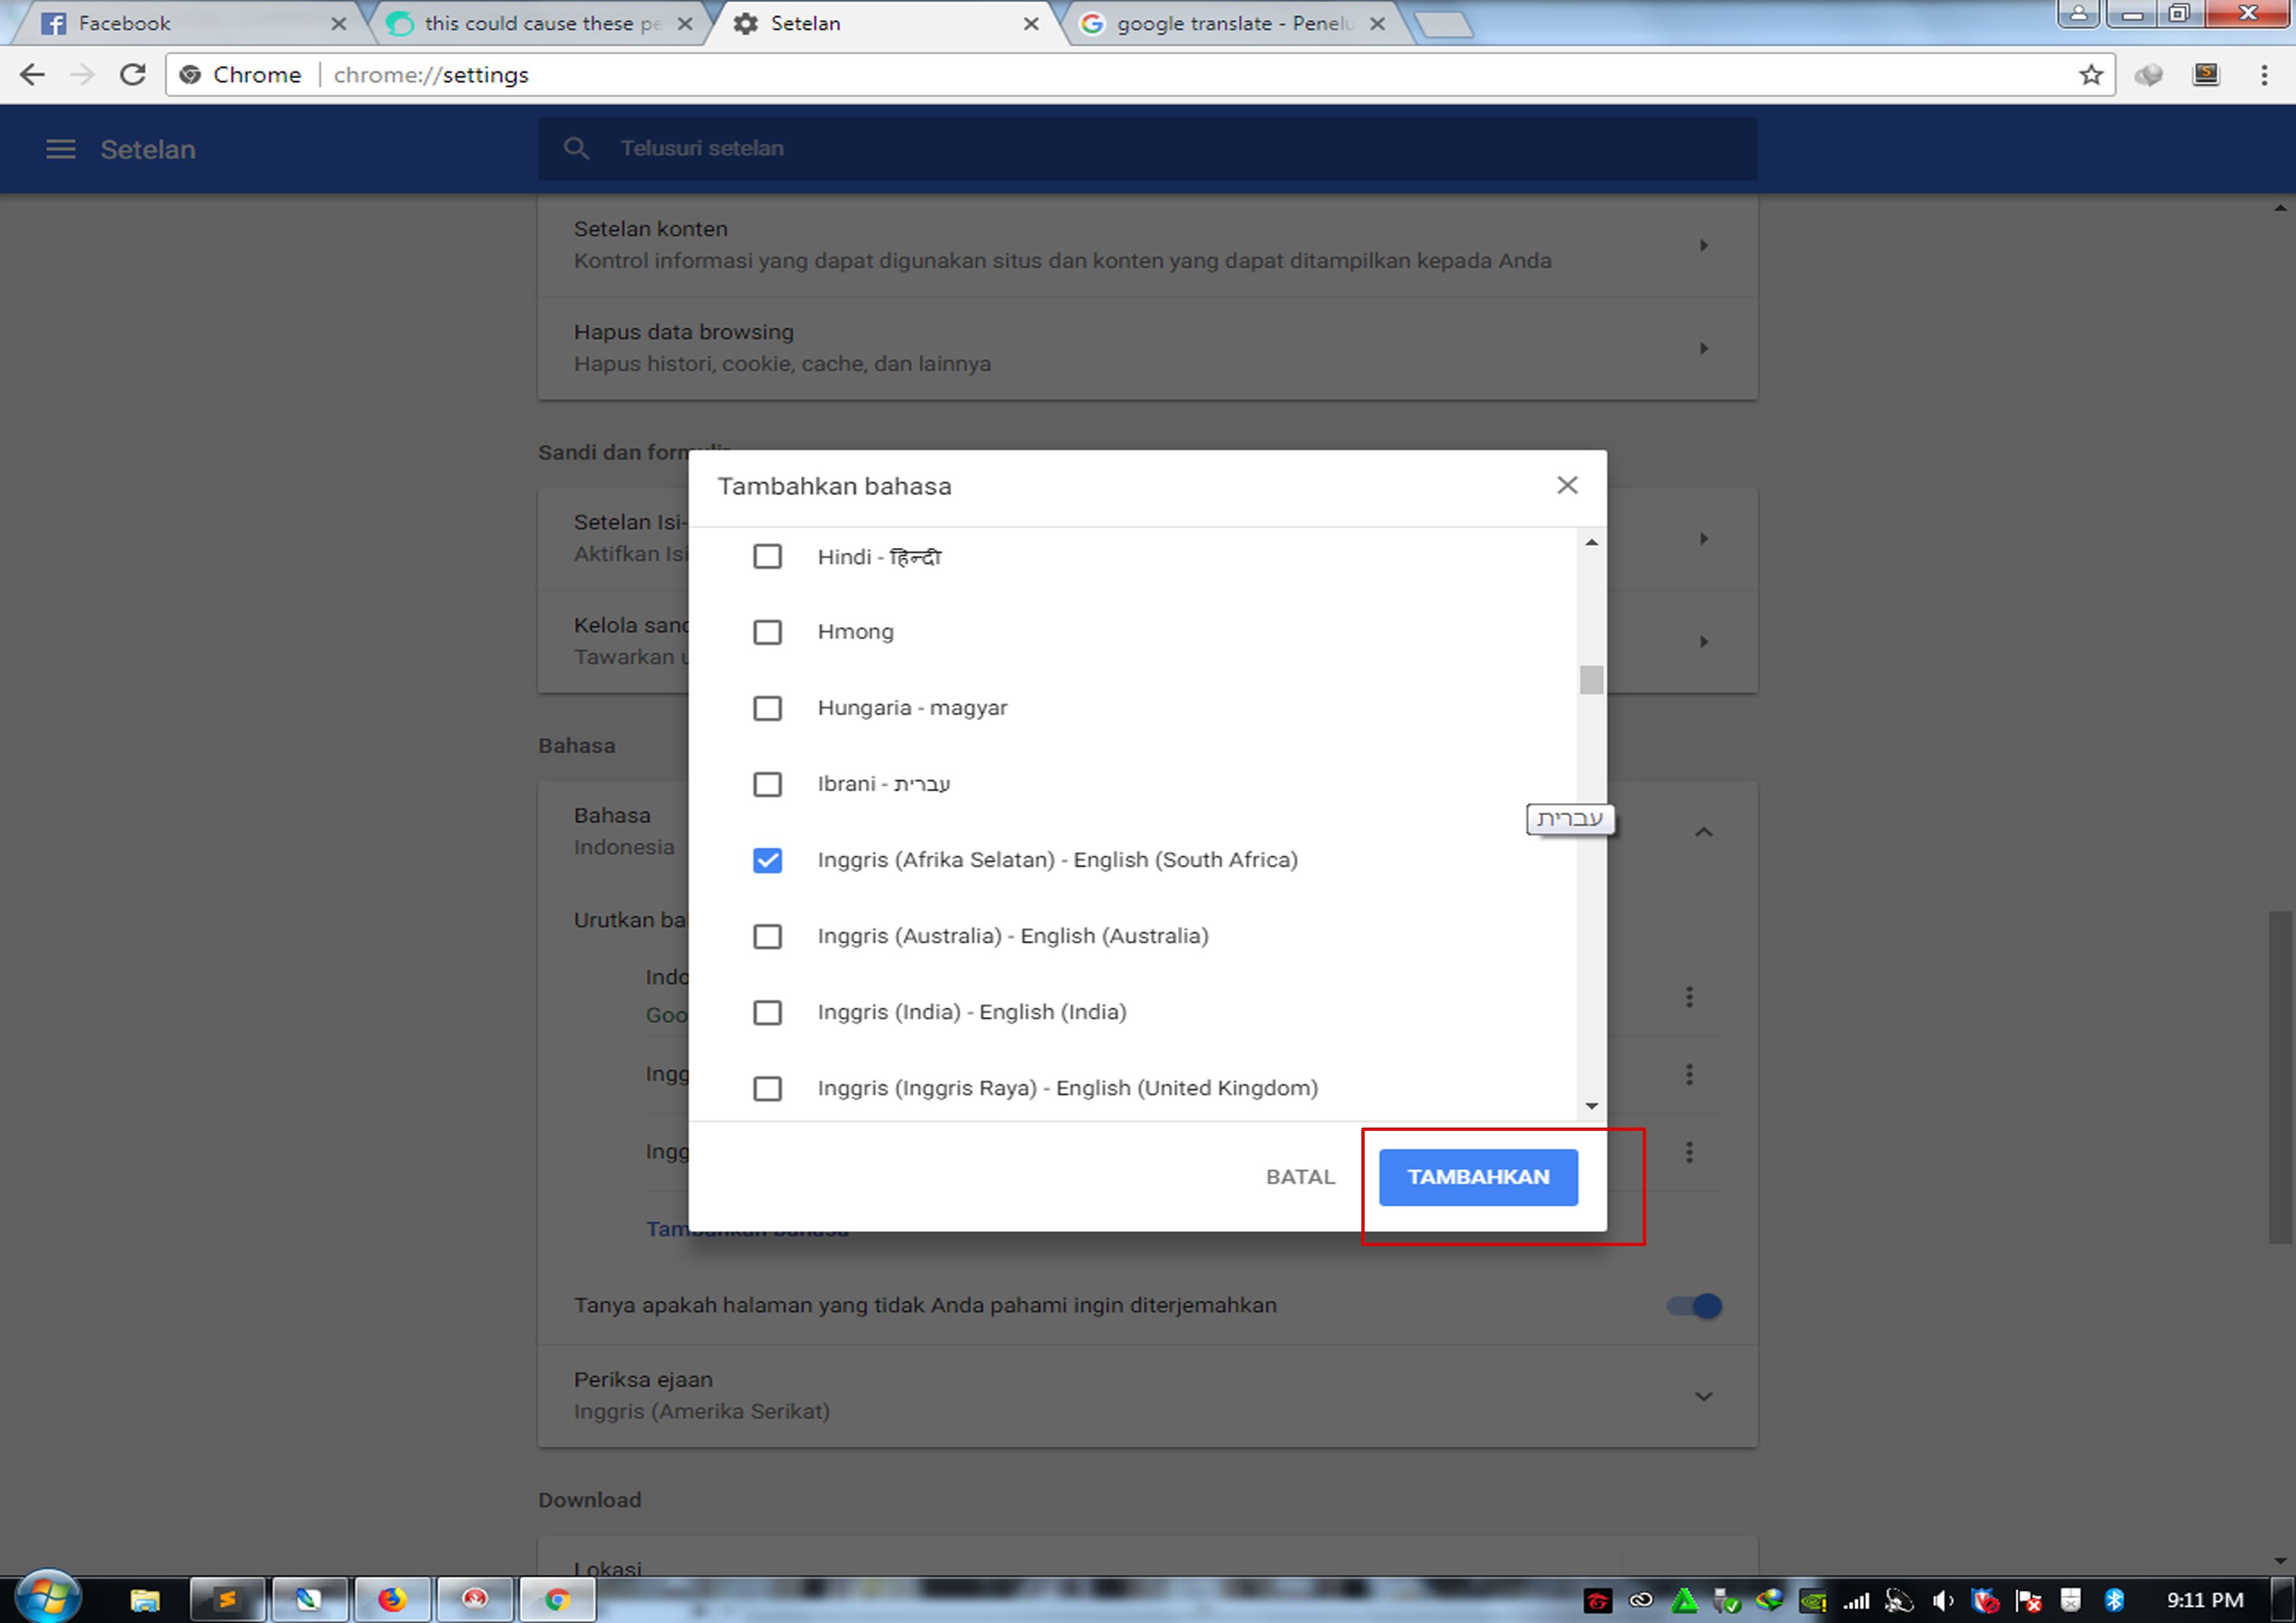Click the reload page icon
The width and height of the screenshot is (2296, 1623).
point(133,75)
